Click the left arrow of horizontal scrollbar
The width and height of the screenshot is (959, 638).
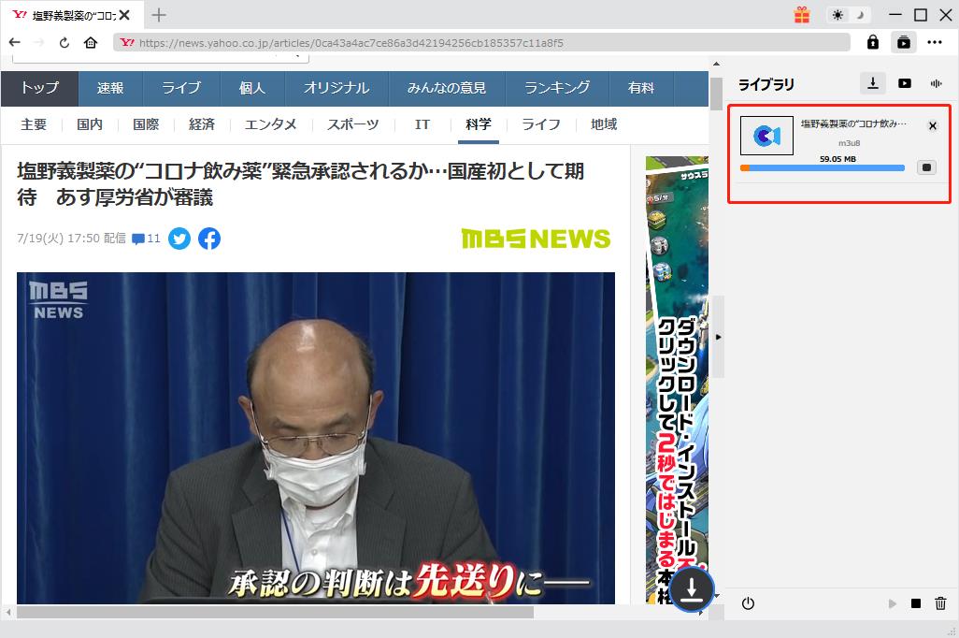tap(8, 612)
